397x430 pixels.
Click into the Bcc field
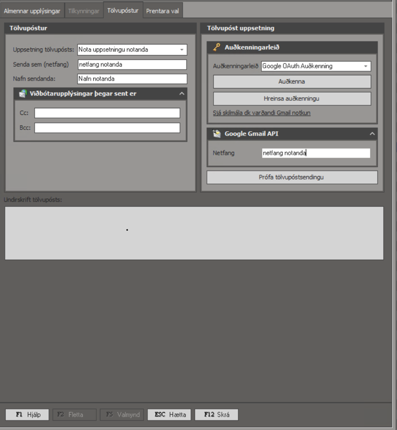click(107, 128)
